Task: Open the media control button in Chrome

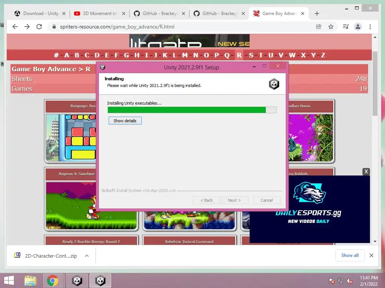Action: 346,27
